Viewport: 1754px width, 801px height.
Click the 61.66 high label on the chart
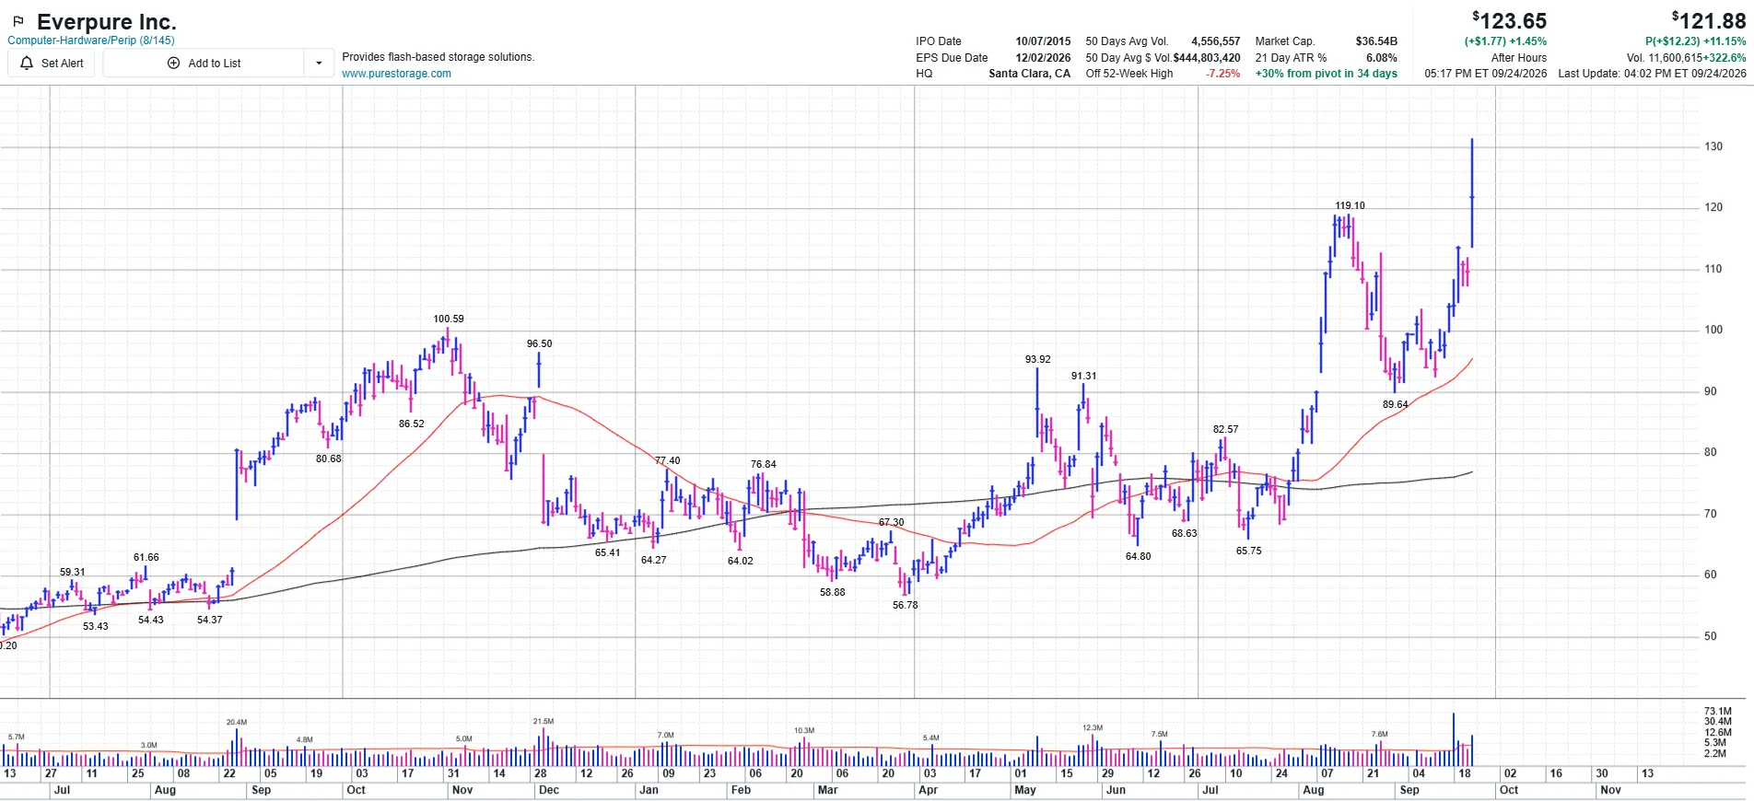(146, 558)
